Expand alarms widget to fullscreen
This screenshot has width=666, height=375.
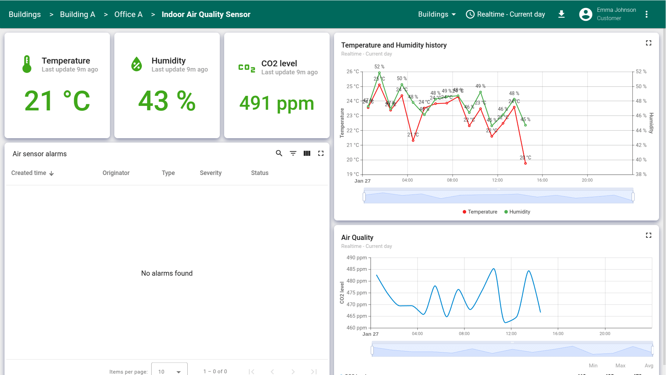[321, 153]
